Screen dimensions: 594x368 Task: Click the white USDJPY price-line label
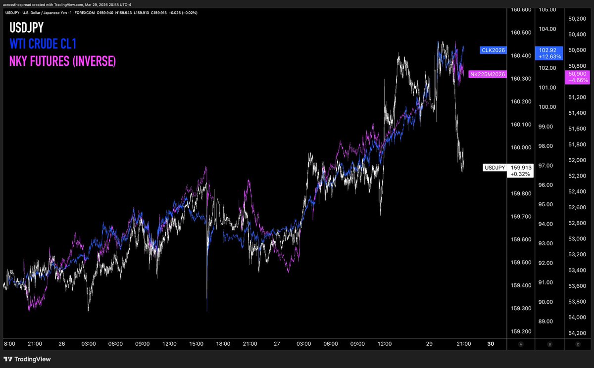coord(495,168)
